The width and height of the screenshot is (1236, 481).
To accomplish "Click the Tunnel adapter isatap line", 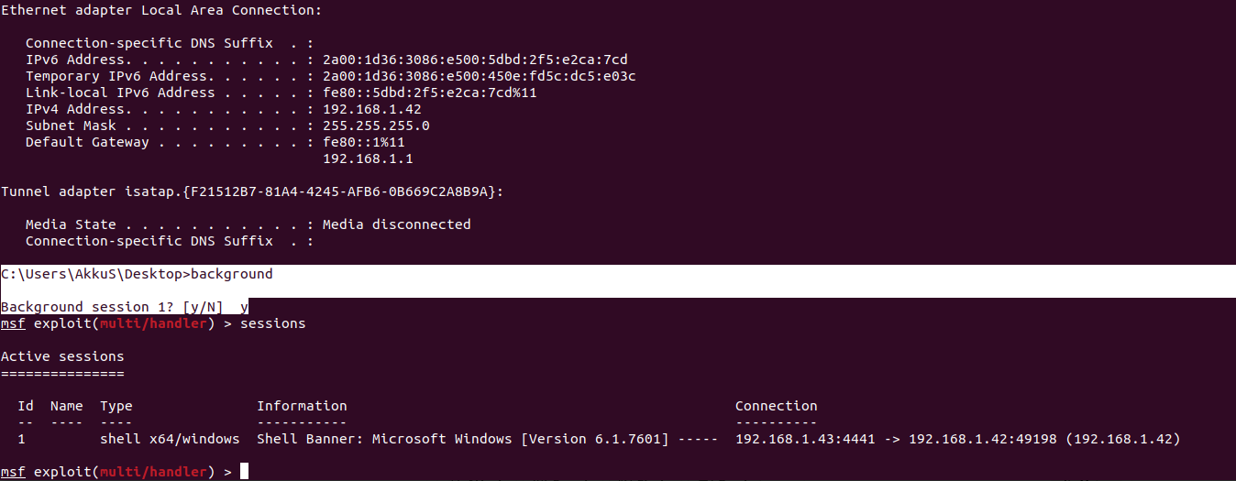I will tap(251, 191).
